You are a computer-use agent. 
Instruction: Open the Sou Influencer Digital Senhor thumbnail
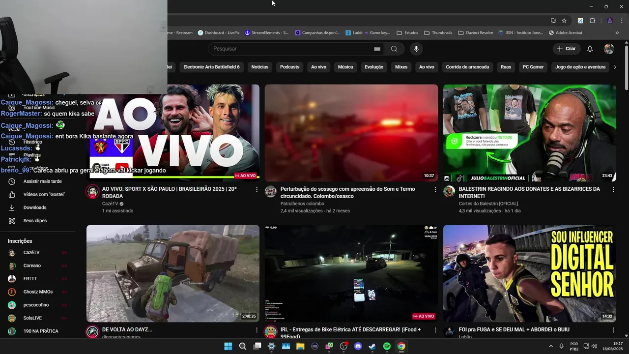[x=530, y=273]
